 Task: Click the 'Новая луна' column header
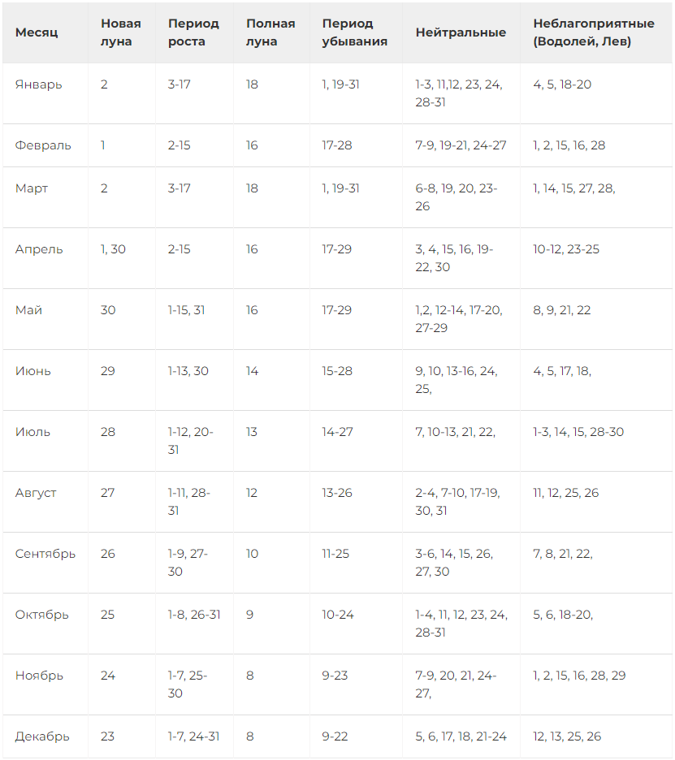pyautogui.click(x=121, y=32)
